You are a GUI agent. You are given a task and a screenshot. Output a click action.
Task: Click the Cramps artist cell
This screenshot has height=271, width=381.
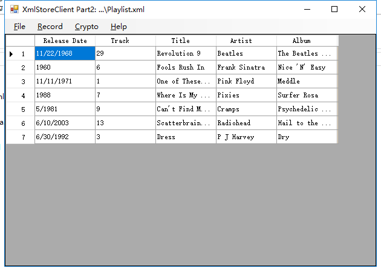tap(246, 109)
